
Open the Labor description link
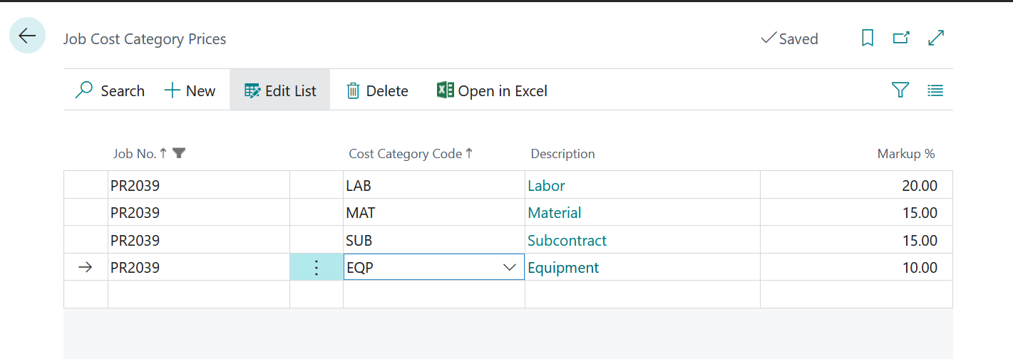click(546, 186)
